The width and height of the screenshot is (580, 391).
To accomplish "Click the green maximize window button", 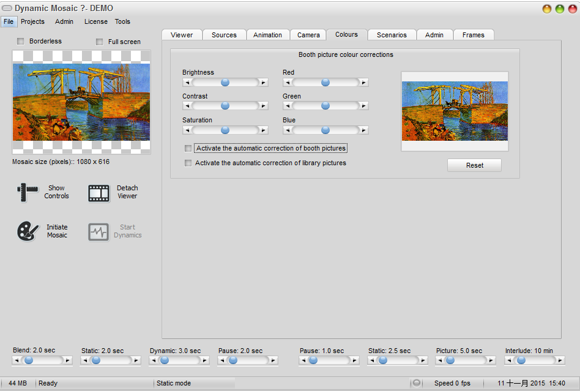I will (560, 9).
